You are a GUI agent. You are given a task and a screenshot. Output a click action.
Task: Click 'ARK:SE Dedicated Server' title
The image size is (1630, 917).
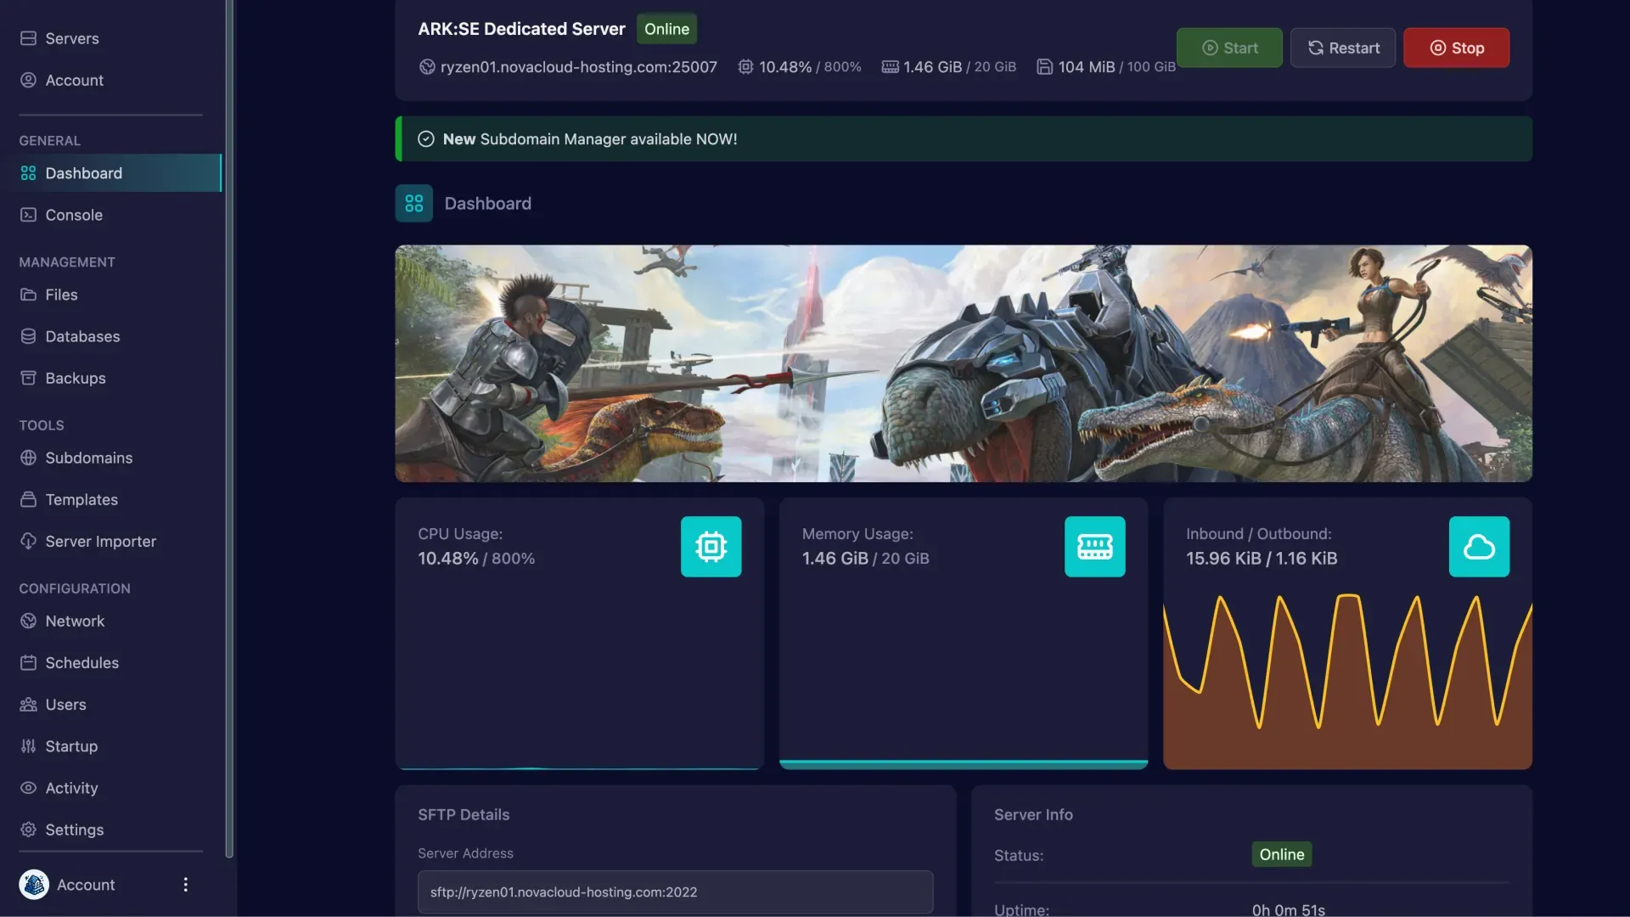click(x=521, y=29)
